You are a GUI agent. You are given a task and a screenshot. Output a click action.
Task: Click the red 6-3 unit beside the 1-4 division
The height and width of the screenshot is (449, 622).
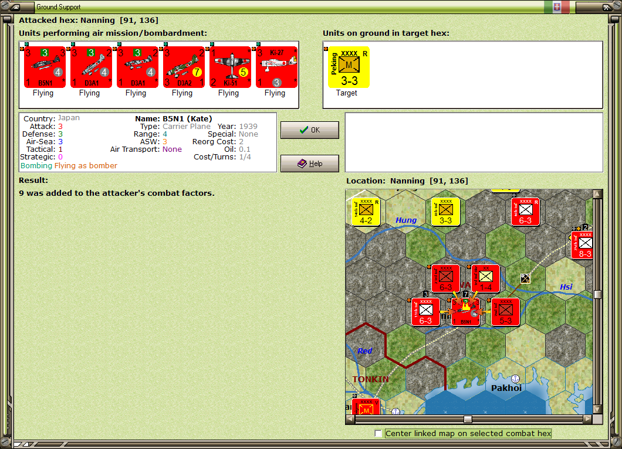click(x=445, y=278)
